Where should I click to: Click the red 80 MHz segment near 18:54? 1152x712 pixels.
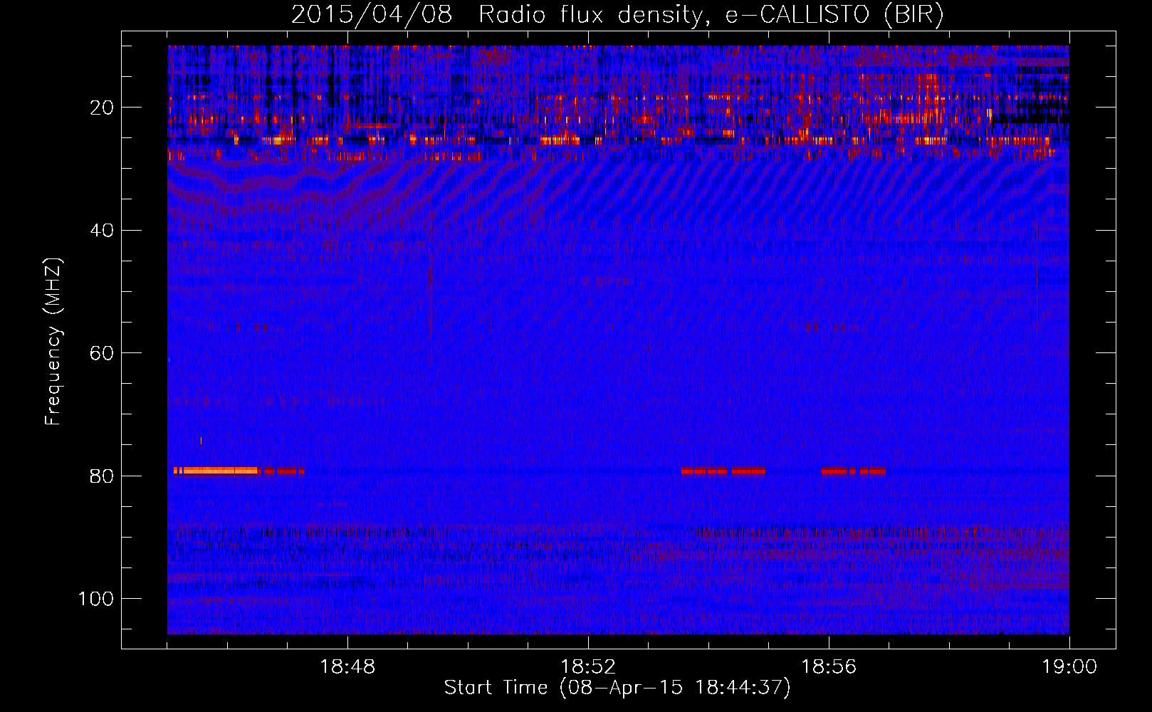point(723,471)
